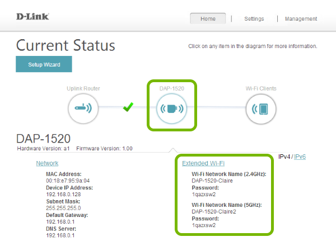Select the DAP-1520 extender icon
Screen dimensions: 336x251
(x=172, y=108)
